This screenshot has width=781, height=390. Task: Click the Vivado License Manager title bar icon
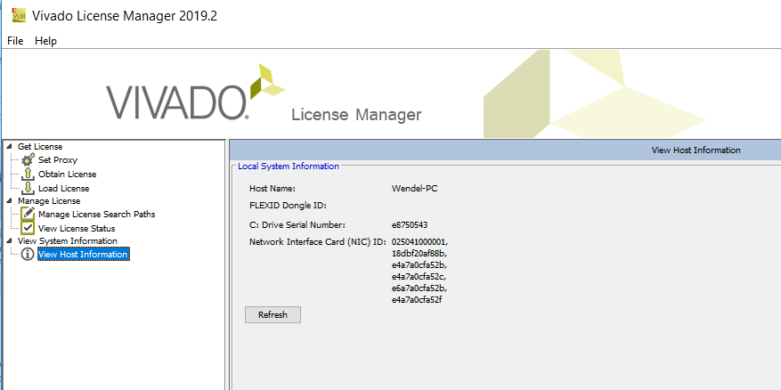16,15
